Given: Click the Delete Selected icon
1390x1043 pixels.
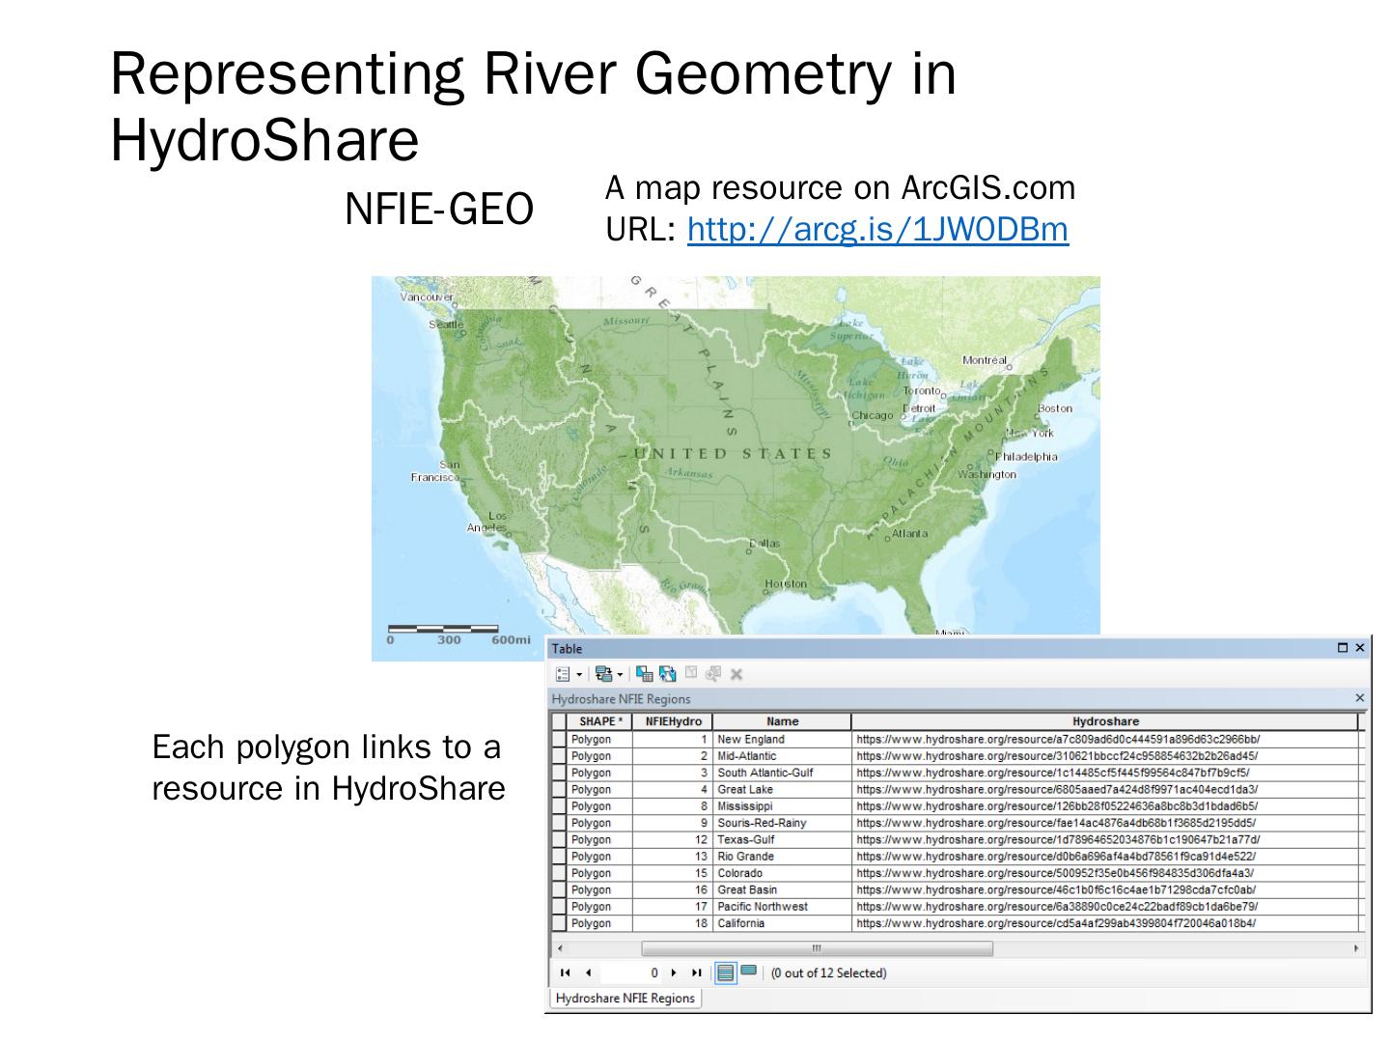Looking at the screenshot, I should click(737, 674).
